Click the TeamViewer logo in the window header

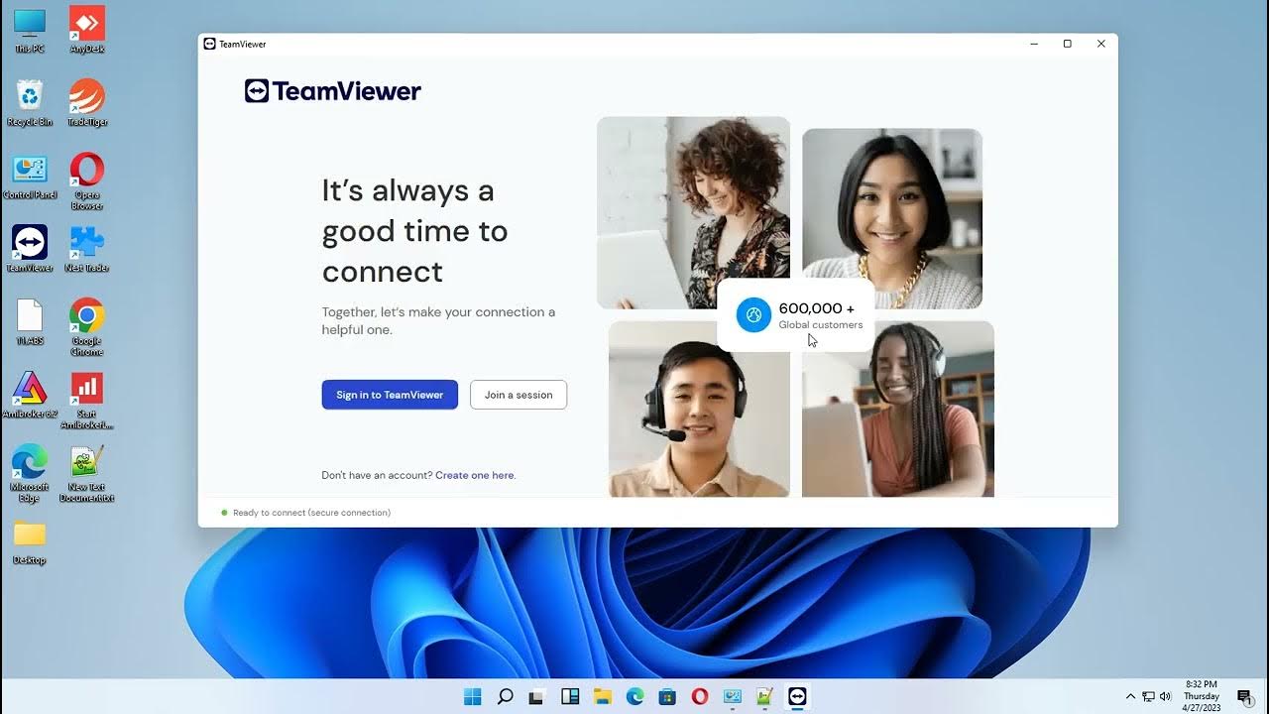pyautogui.click(x=333, y=91)
